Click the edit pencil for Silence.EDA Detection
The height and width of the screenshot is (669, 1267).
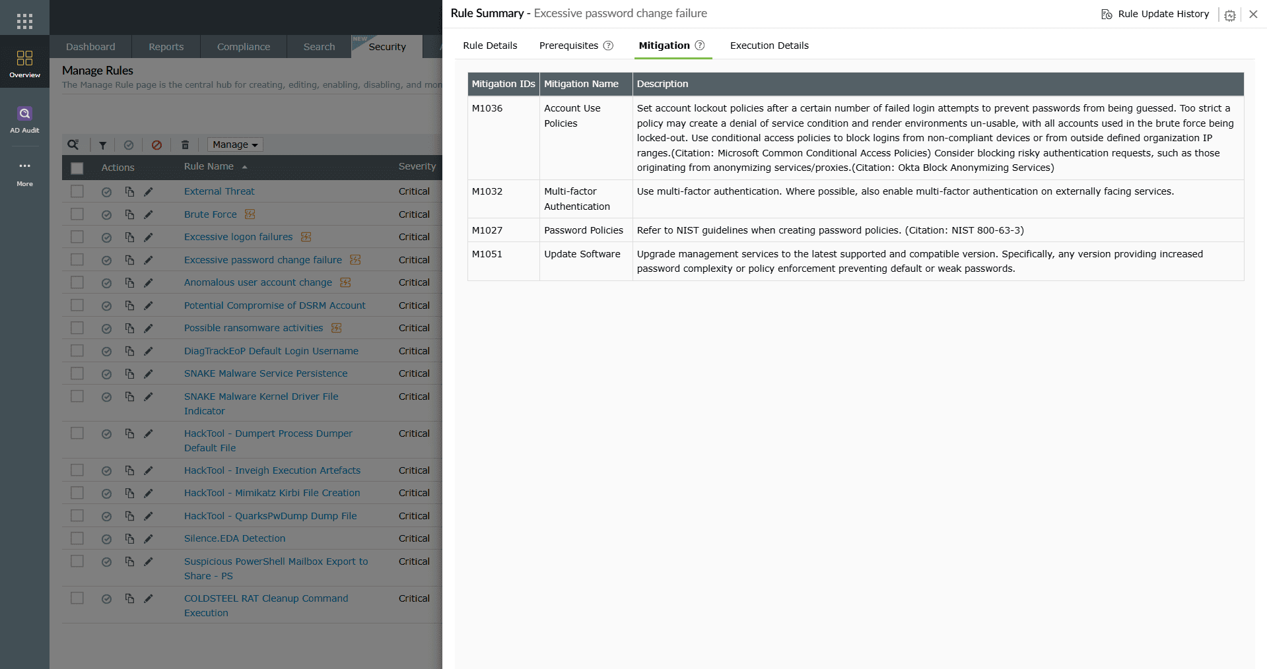(149, 538)
